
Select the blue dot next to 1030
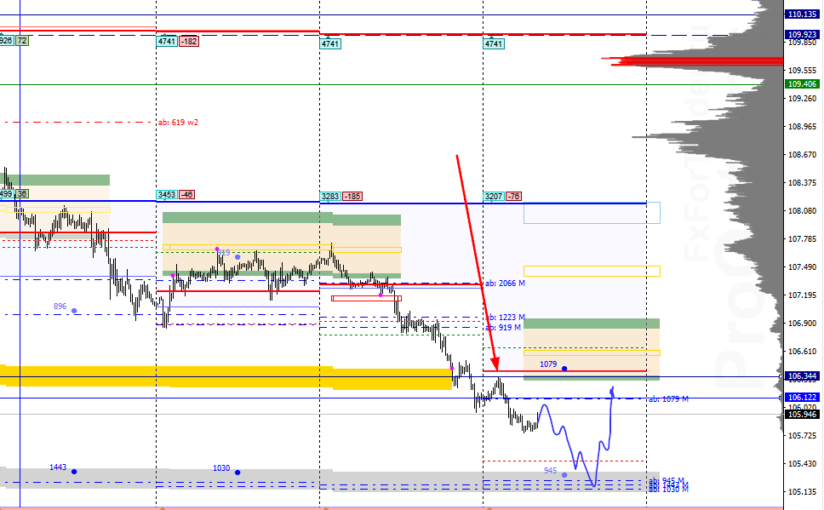click(237, 473)
